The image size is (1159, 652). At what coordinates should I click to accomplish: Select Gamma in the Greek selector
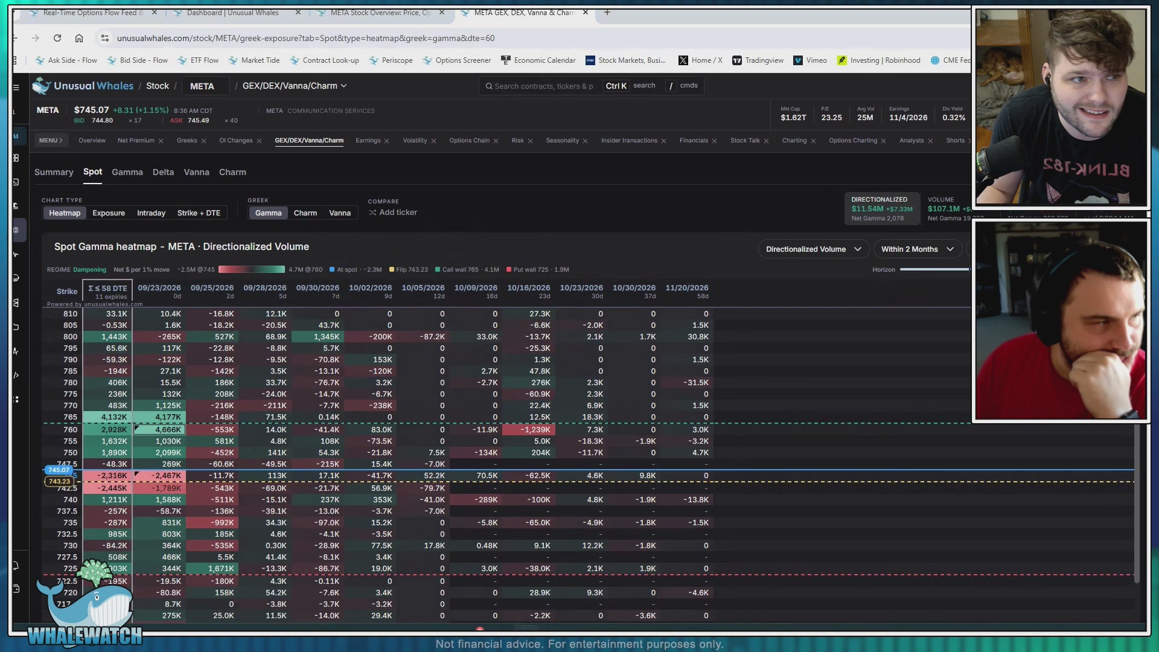pos(268,213)
